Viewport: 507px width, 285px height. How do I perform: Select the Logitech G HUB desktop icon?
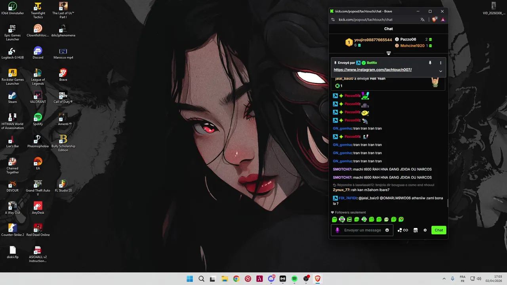(12, 53)
